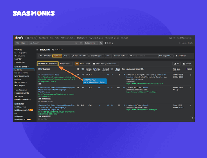Inspect the first backlink row magnifier
This screenshot has height=158, width=207.
click(x=190, y=75)
